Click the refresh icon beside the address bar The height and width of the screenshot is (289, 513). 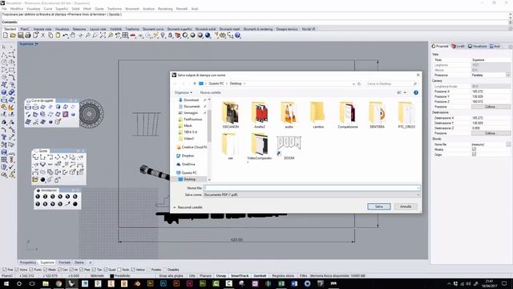[359, 83]
